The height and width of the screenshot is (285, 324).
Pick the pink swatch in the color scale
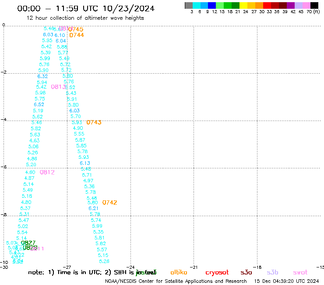click(x=306, y=5)
